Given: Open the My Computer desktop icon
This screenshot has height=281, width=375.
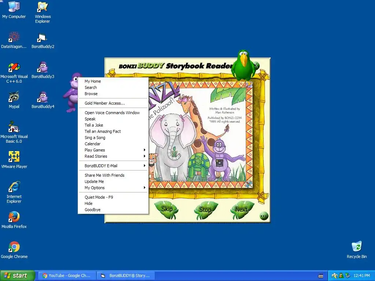Looking at the screenshot, I should pyautogui.click(x=14, y=10).
